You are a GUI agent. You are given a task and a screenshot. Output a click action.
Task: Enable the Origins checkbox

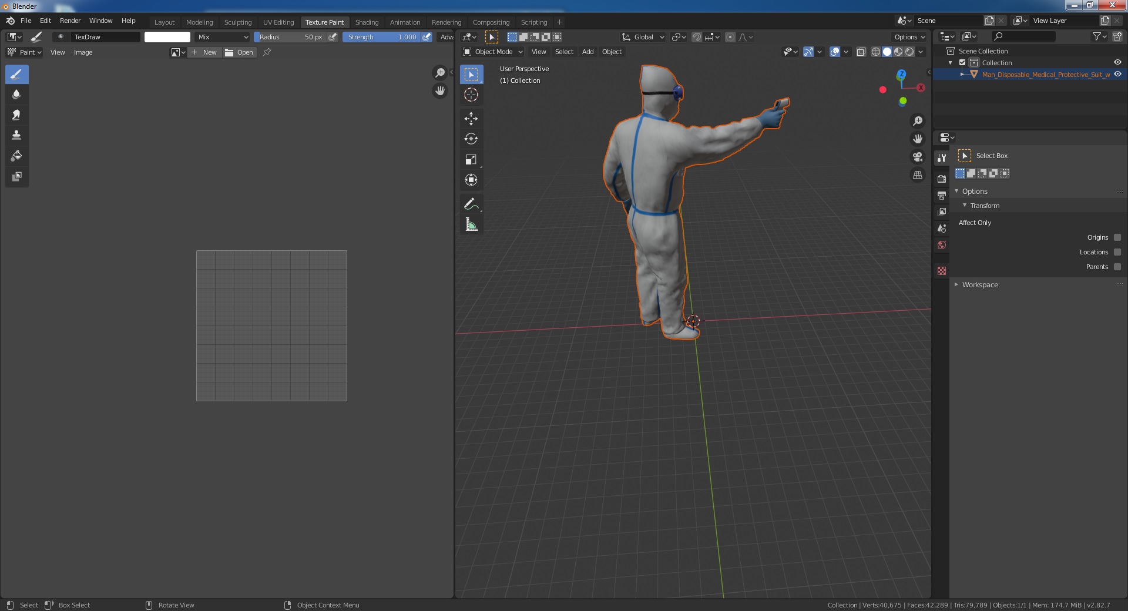click(x=1117, y=237)
